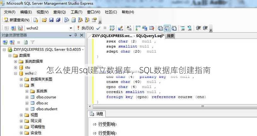Open the 视图(V) menu
Viewport: 257px width, 136px height.
[x=43, y=12]
